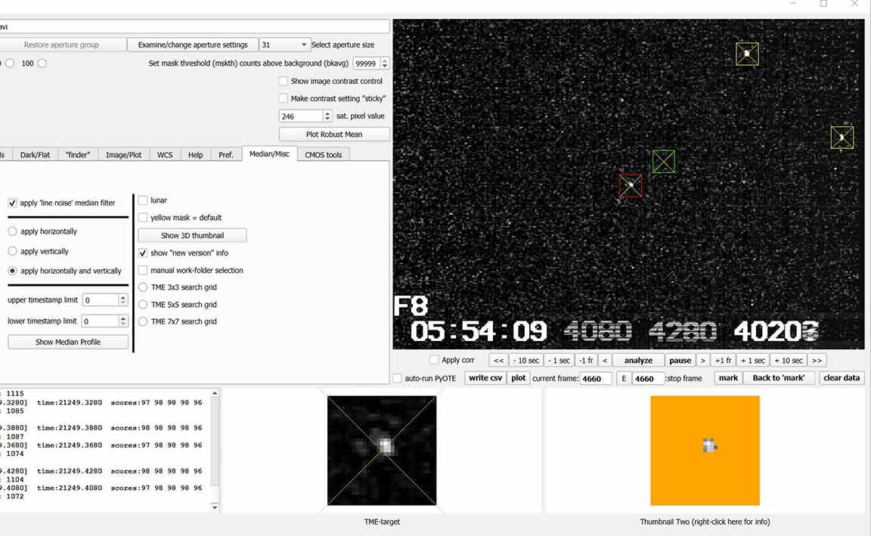
Task: Click the current frame number field
Action: [x=595, y=379]
